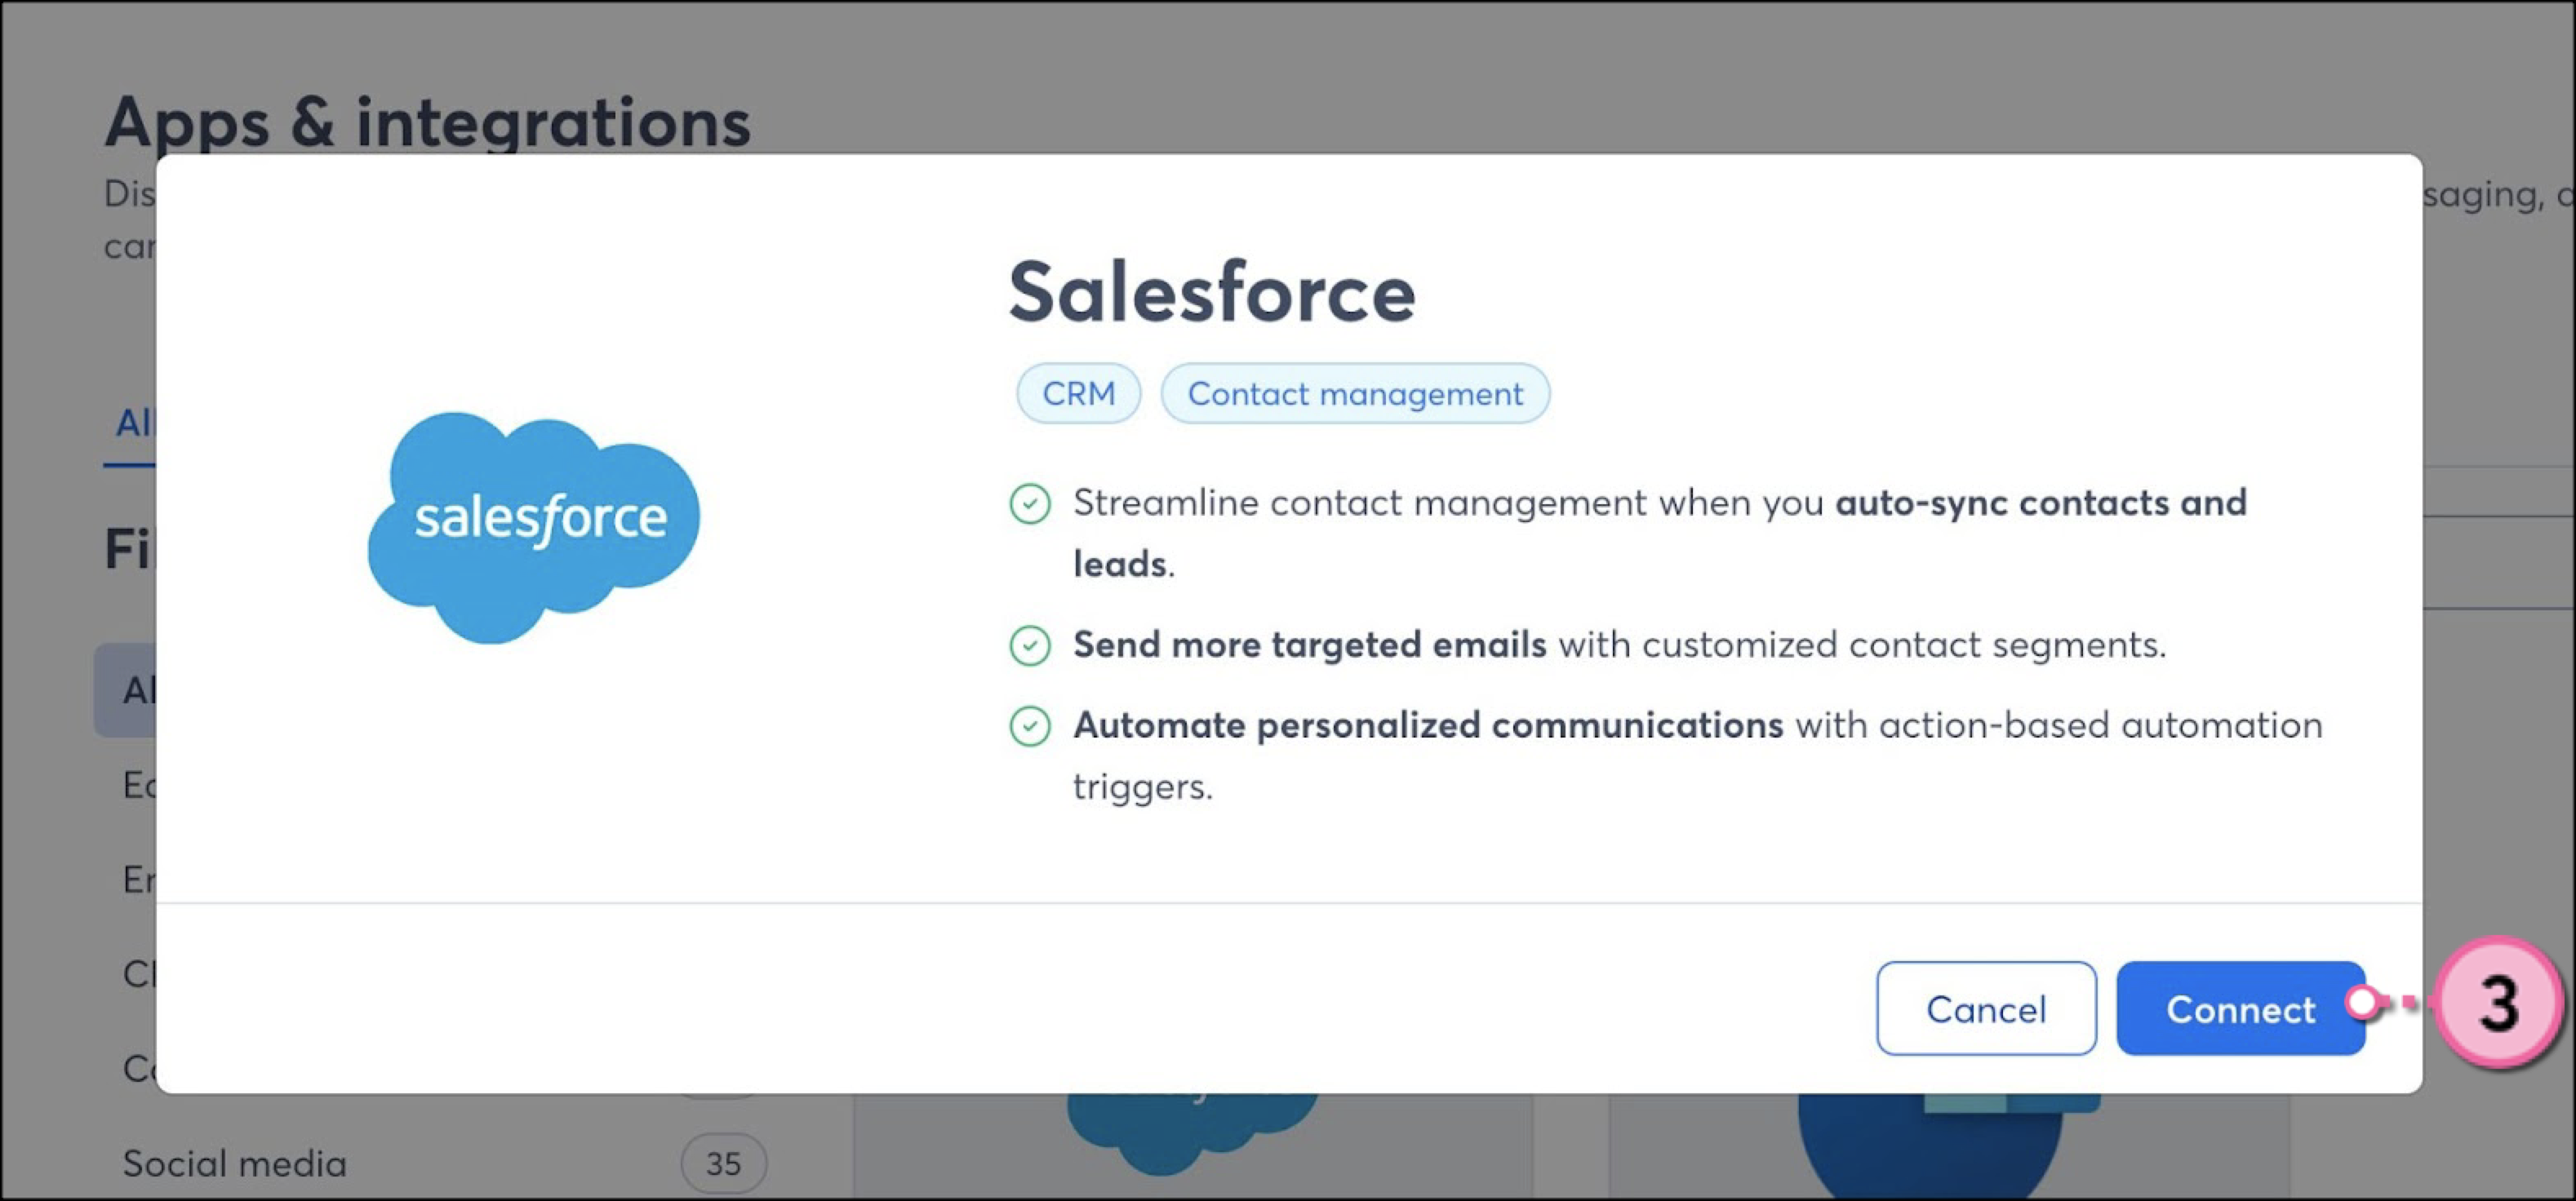This screenshot has width=2576, height=1201.
Task: Click the Salesforce dialog heading
Action: point(1212,292)
